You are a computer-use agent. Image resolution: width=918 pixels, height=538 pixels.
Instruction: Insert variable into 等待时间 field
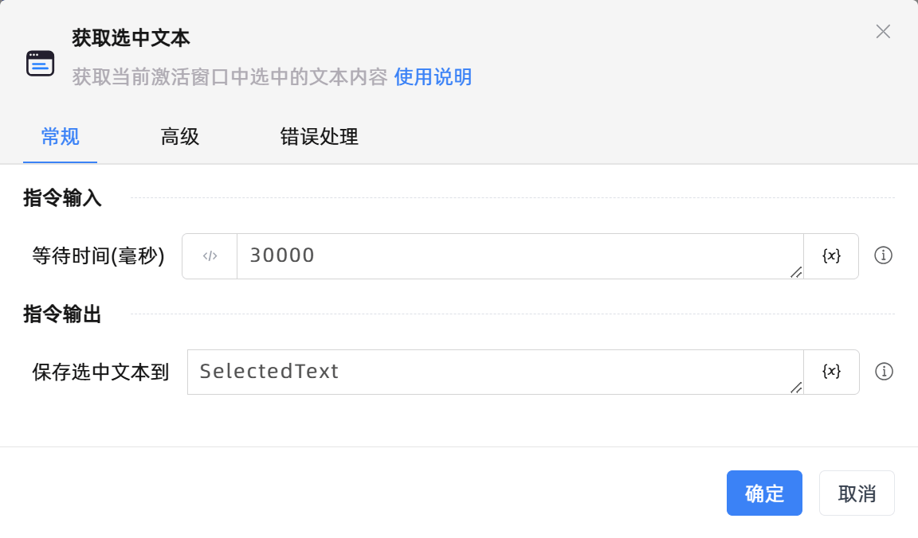[831, 256]
